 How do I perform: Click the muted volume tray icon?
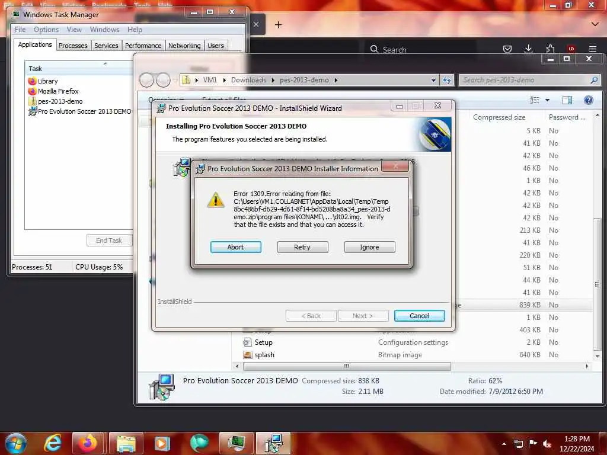click(547, 444)
